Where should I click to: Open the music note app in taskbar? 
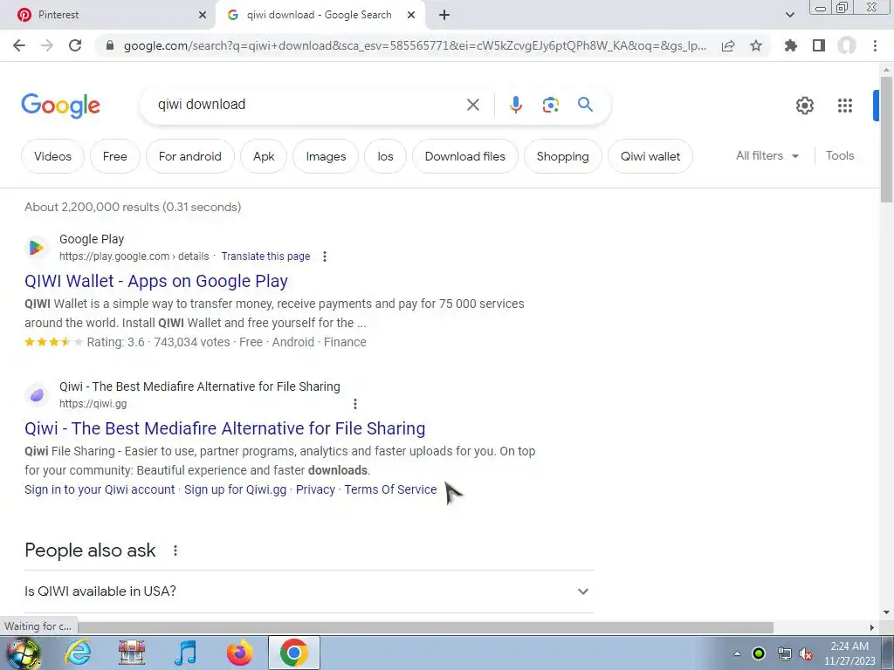185,653
